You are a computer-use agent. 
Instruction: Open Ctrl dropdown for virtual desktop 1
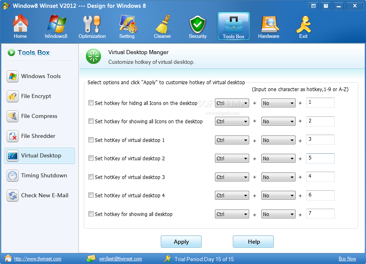232,140
